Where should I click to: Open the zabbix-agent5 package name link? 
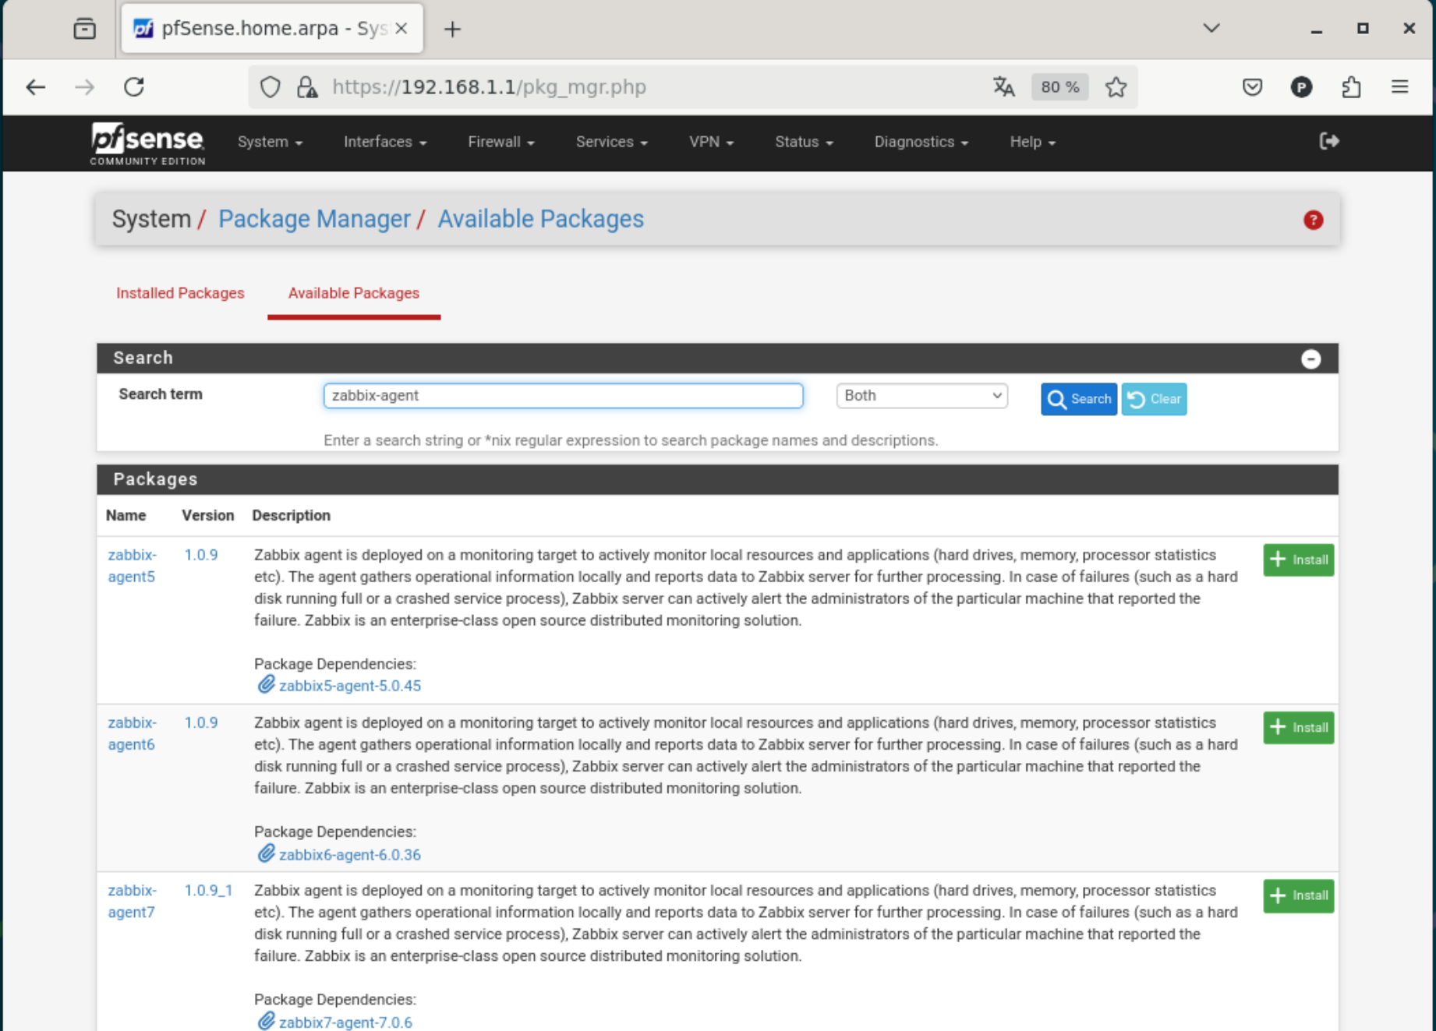point(132,566)
